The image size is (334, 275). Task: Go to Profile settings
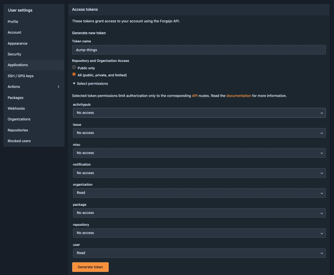[x=13, y=22]
